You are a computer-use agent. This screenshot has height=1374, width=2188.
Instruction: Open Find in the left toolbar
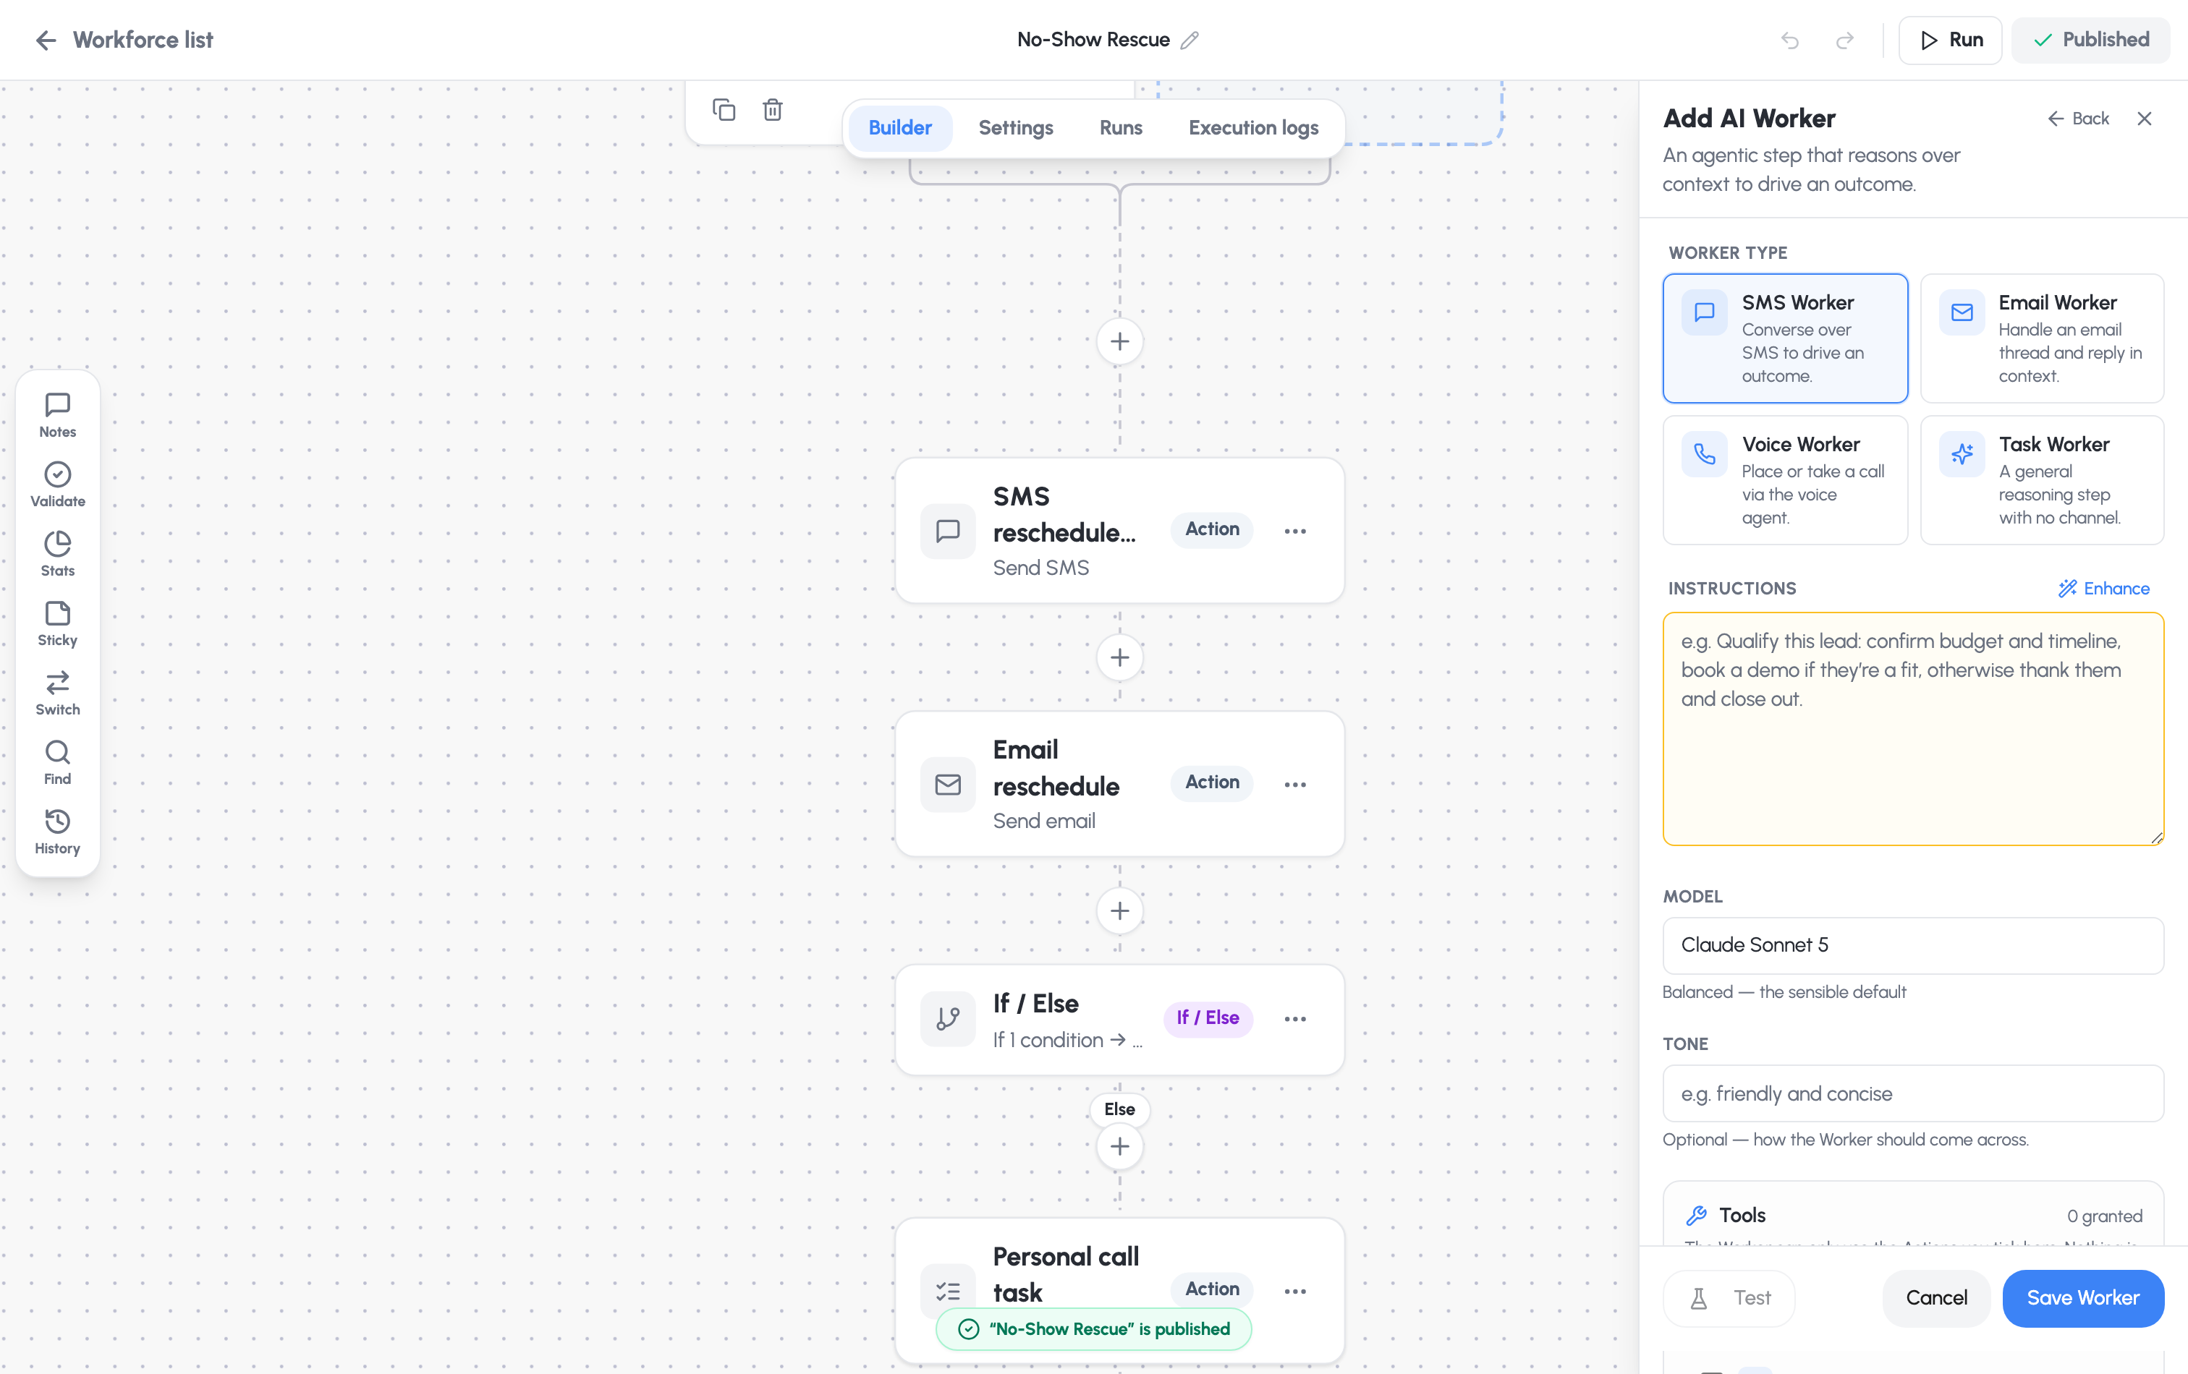coord(57,763)
